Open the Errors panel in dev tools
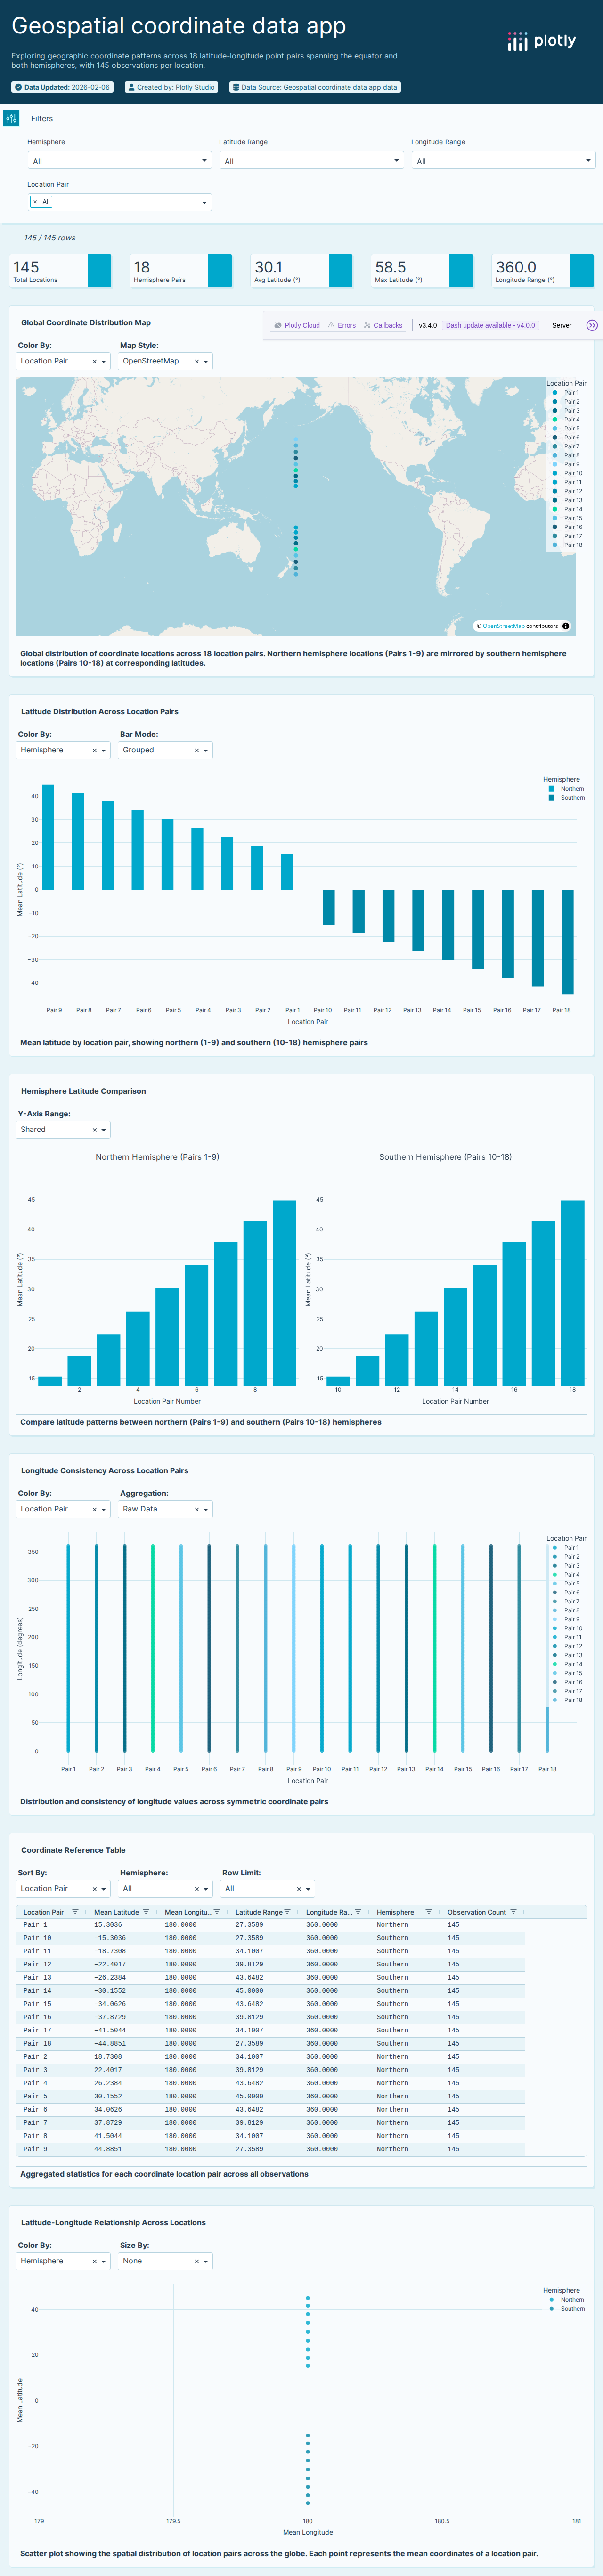Screen dimensions: 603x2576 coord(341,325)
